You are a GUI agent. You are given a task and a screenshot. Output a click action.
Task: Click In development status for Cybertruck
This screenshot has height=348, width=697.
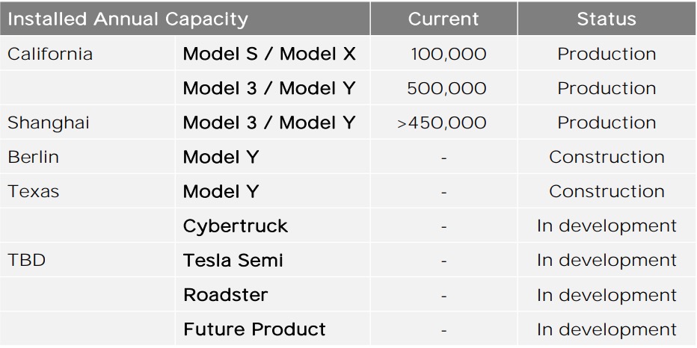[x=607, y=226]
